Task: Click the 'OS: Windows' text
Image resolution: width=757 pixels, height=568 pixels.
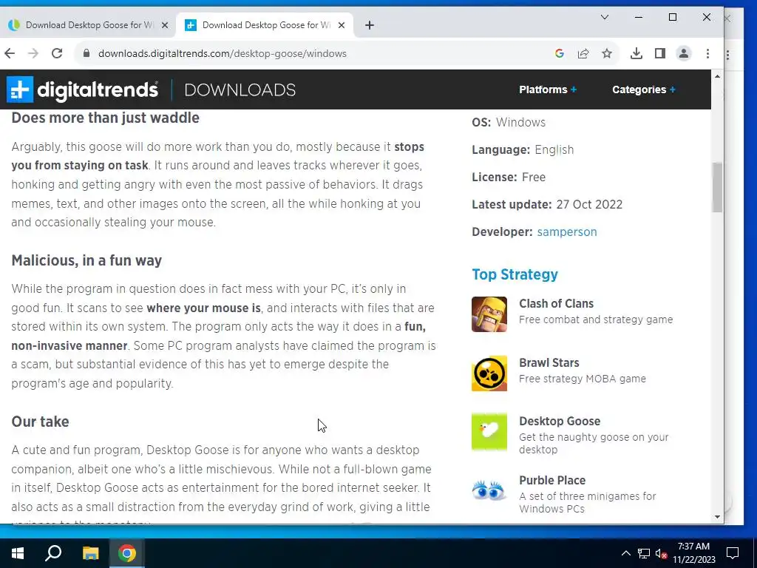Action: click(509, 122)
